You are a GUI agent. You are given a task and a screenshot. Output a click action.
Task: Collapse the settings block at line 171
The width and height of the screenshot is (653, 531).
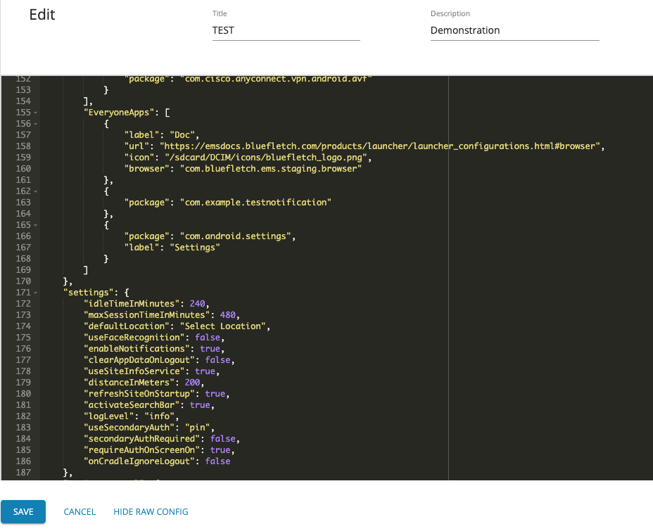36,293
